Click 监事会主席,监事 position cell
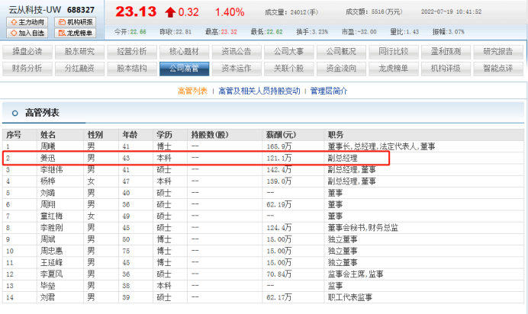The height and width of the screenshot is (314, 528). [x=356, y=274]
